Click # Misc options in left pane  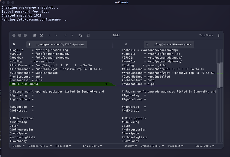22,118
